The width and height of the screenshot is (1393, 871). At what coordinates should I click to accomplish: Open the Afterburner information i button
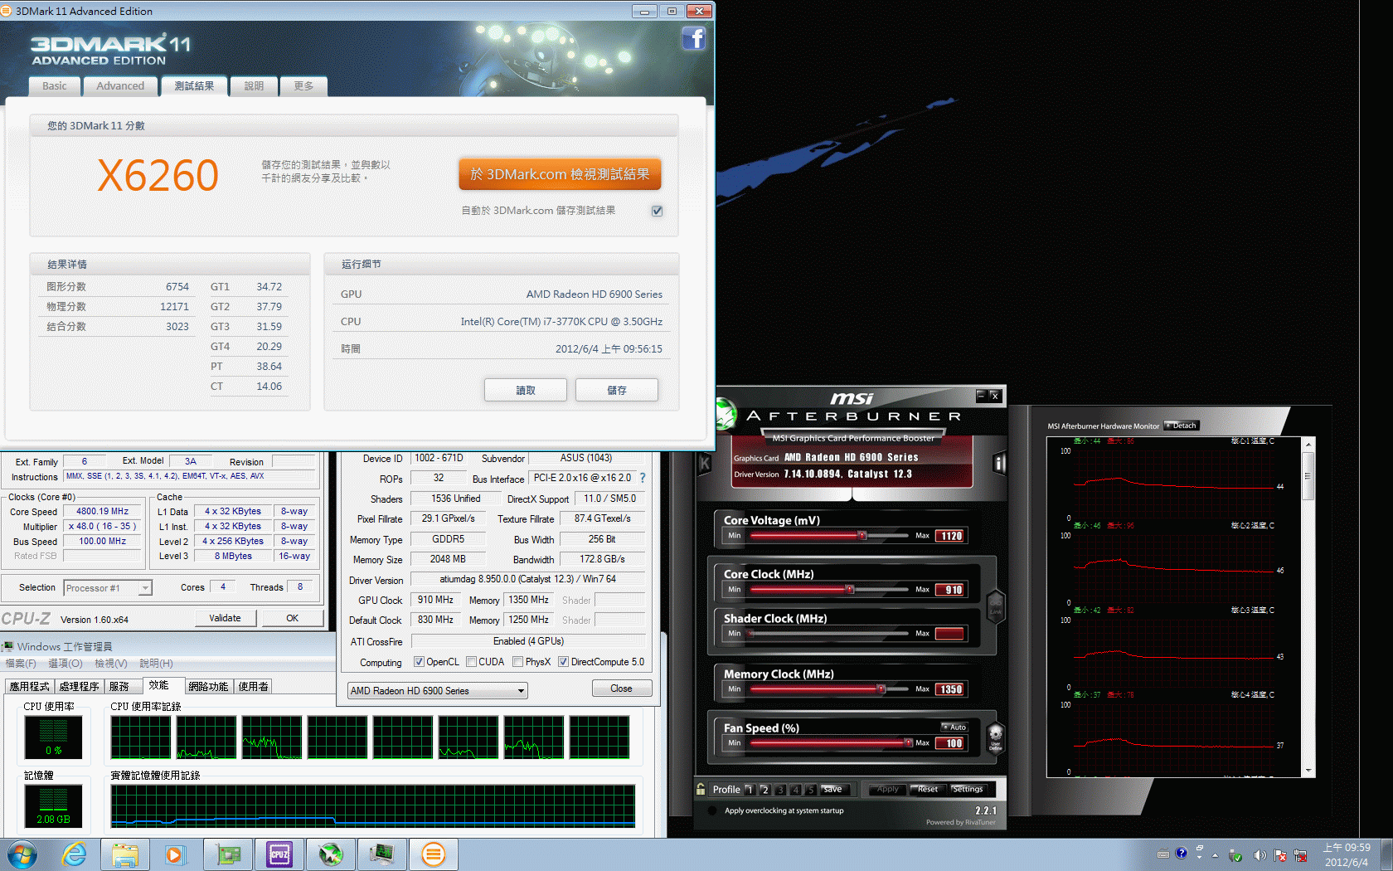click(1000, 464)
